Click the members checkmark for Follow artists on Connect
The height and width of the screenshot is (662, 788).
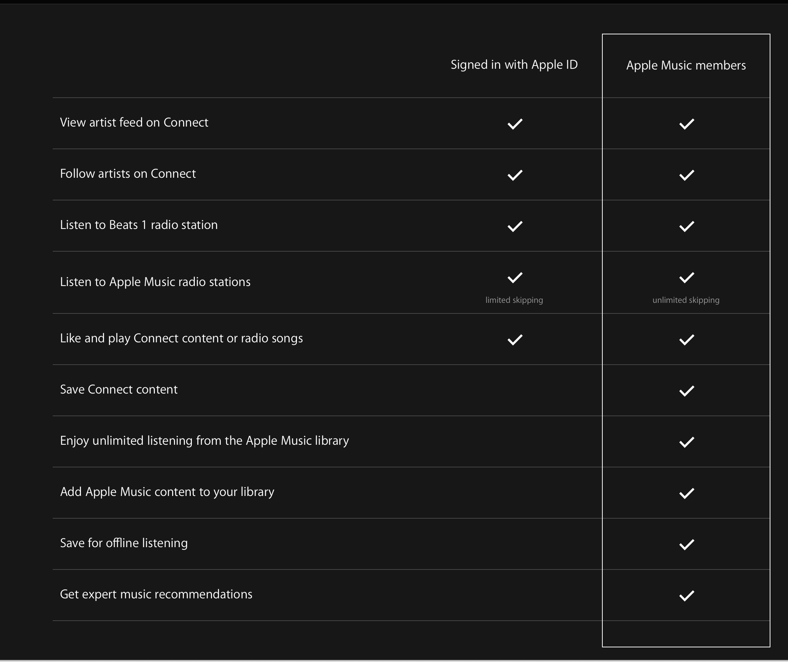coord(686,175)
